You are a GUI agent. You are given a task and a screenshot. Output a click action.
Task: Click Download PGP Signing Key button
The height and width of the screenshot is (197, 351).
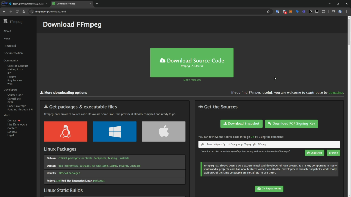[x=291, y=124]
